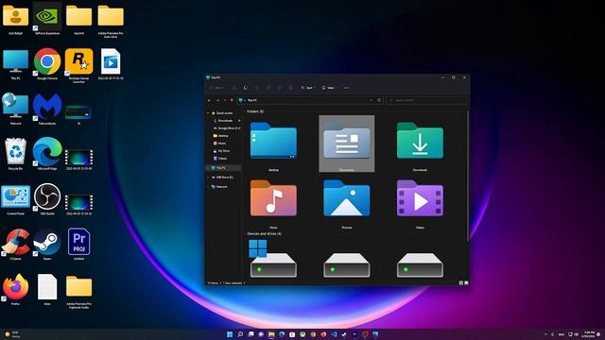605x340 pixels.
Task: Expand the This PC tree node
Action: 208,168
